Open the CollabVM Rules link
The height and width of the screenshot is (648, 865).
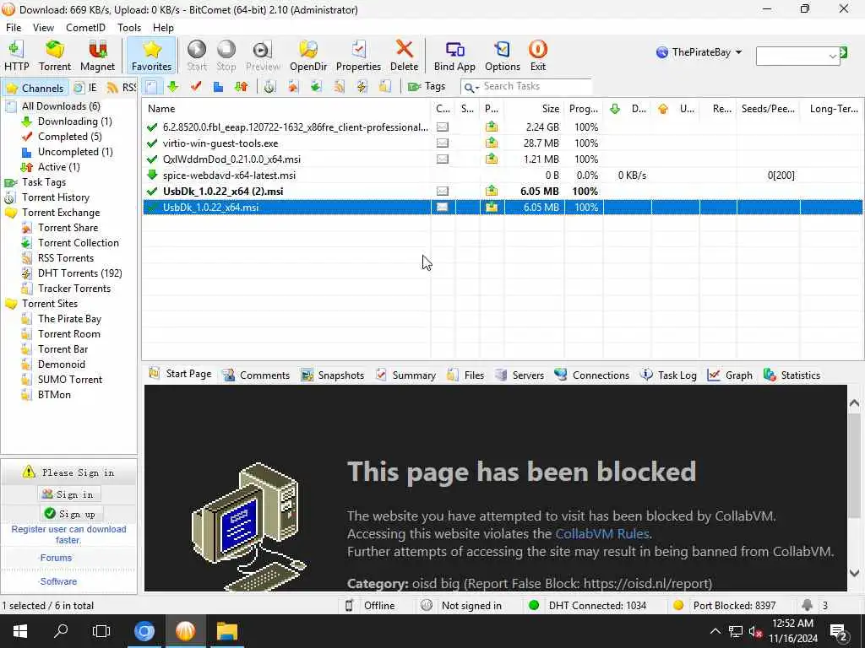click(x=601, y=534)
